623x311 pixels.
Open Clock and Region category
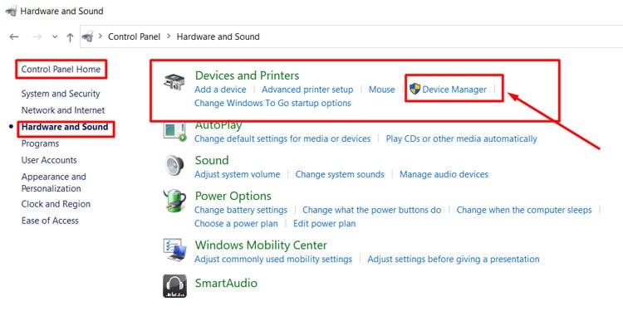coord(56,204)
